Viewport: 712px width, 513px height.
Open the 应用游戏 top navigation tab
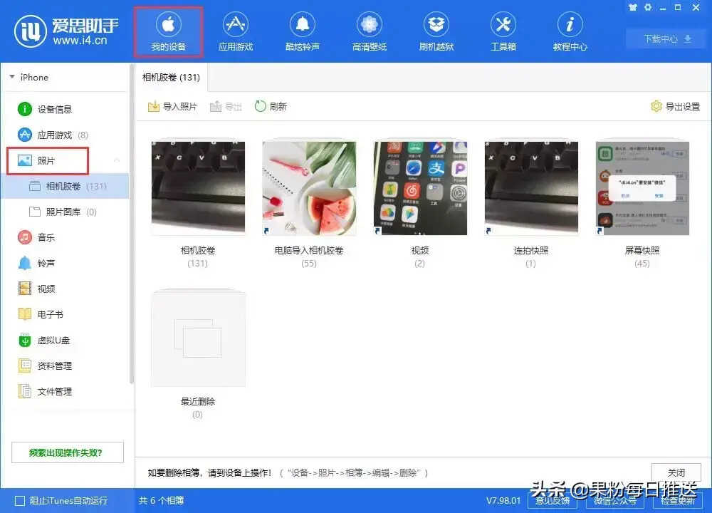pyautogui.click(x=235, y=32)
